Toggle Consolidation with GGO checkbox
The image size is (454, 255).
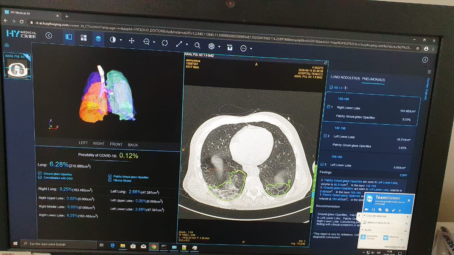click(40, 178)
